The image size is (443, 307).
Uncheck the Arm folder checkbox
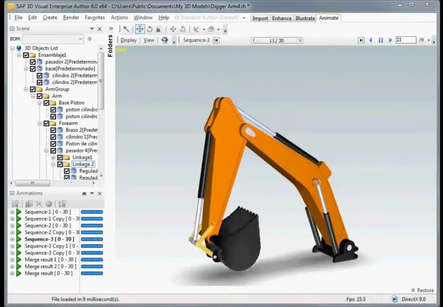pyautogui.click(x=39, y=96)
